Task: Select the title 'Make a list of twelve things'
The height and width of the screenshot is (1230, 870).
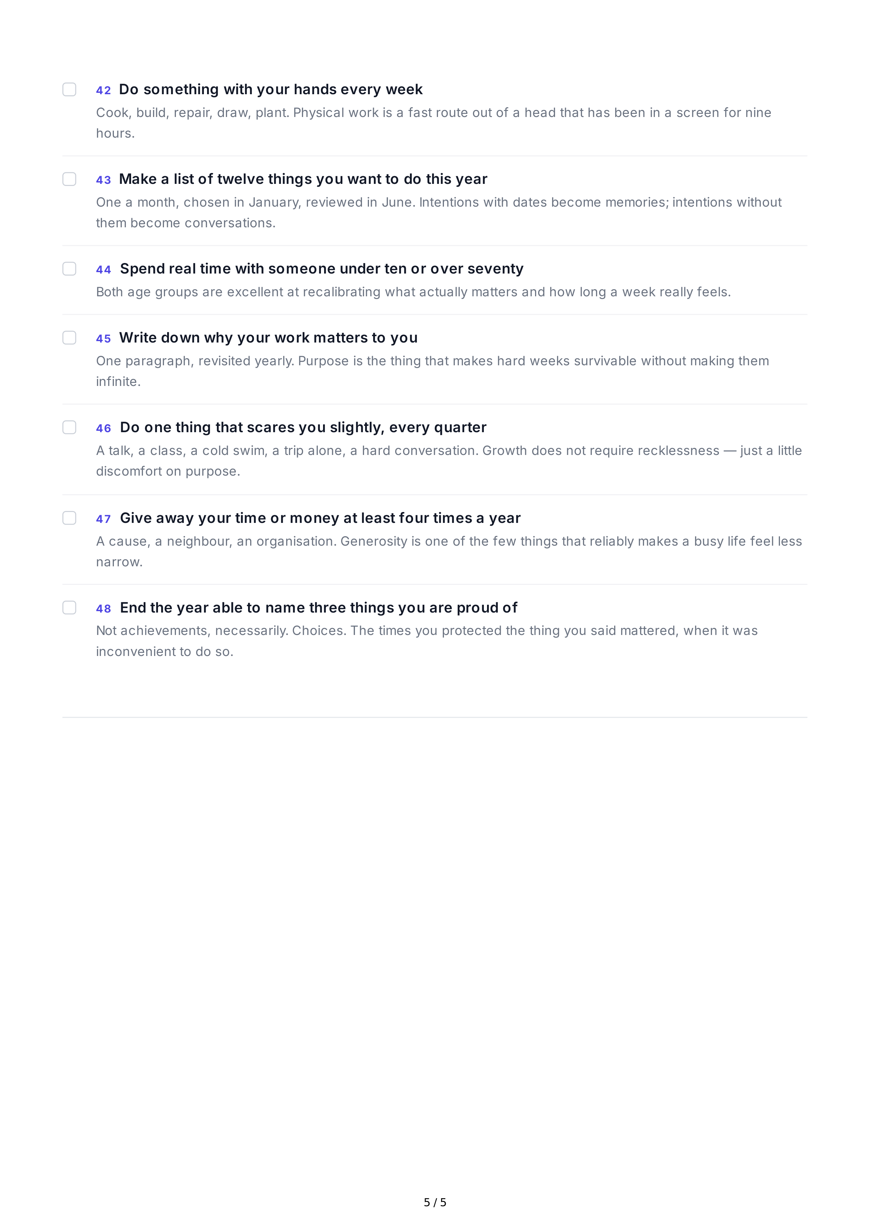Action: tap(303, 179)
